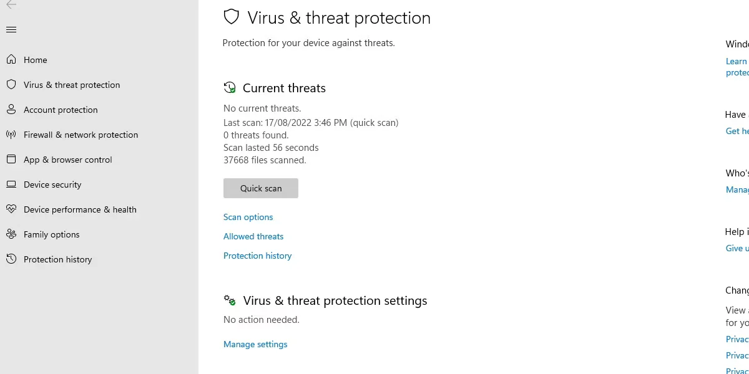Open Device security settings
The height and width of the screenshot is (374, 749).
(x=52, y=185)
